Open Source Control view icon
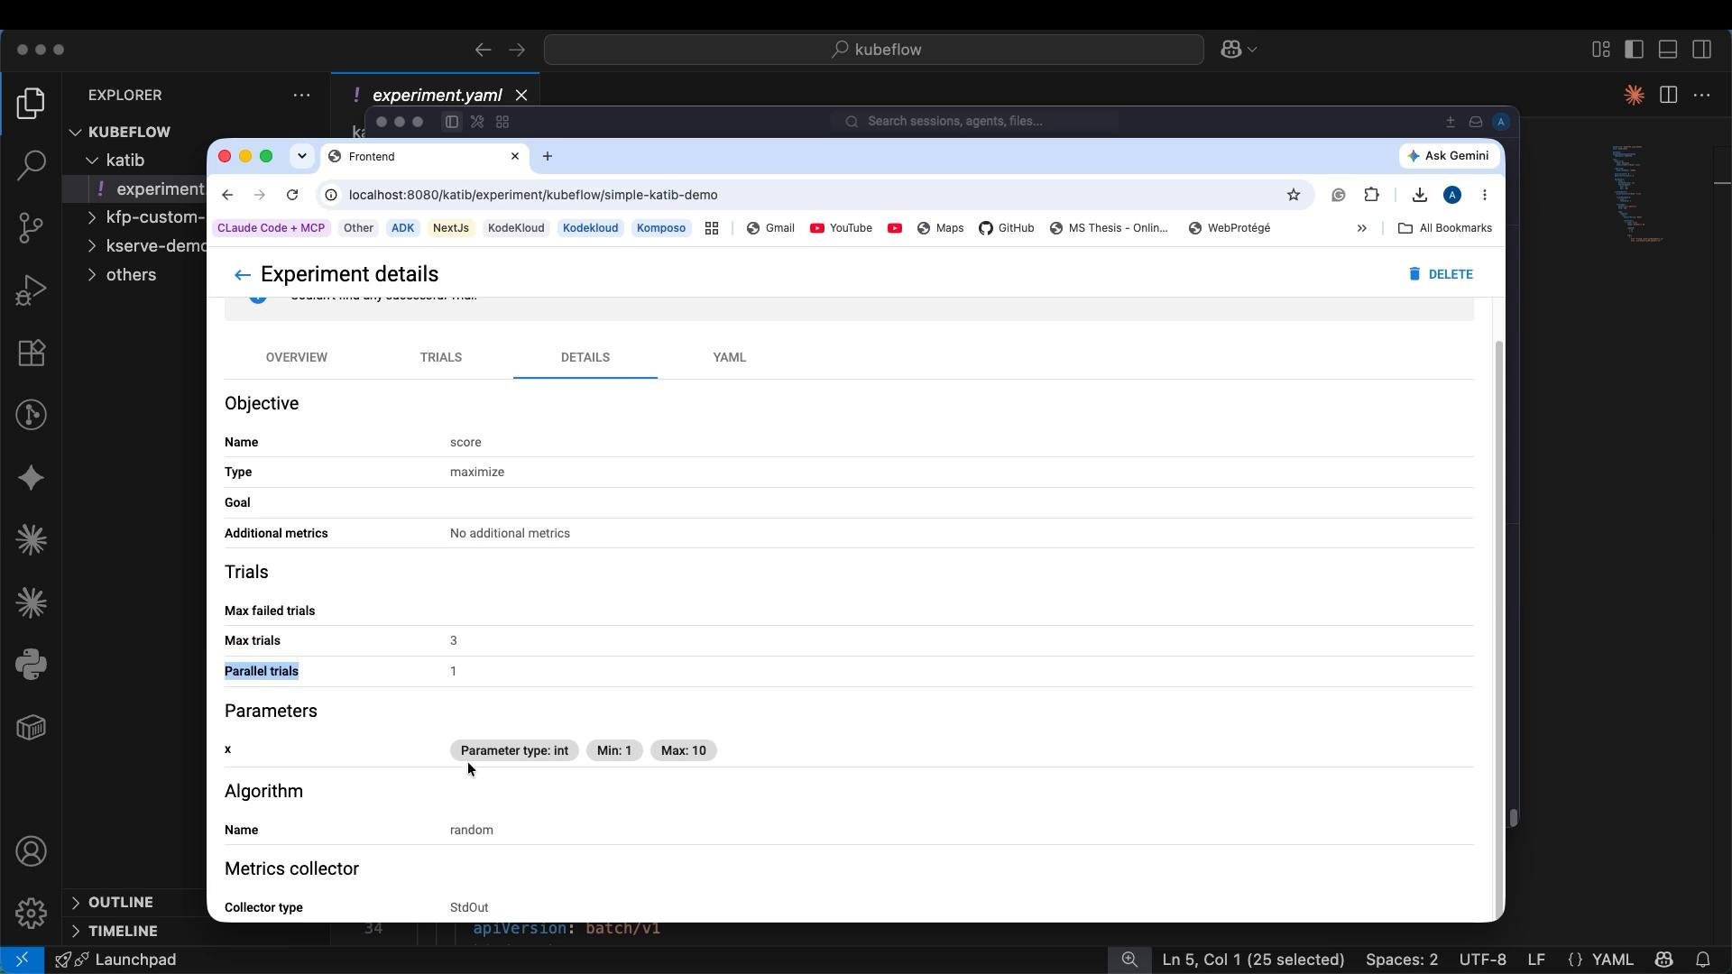 [32, 227]
